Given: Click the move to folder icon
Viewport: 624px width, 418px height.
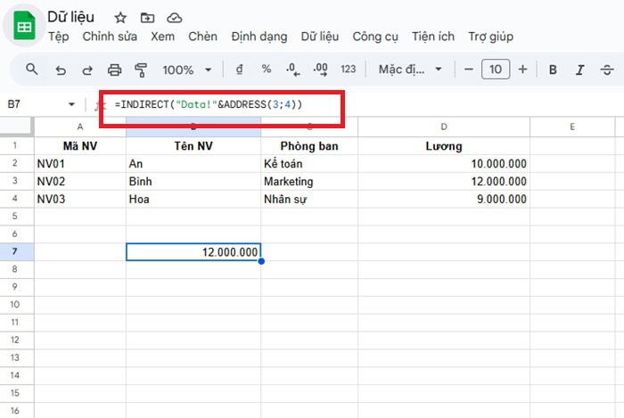Looking at the screenshot, I should coord(147,18).
